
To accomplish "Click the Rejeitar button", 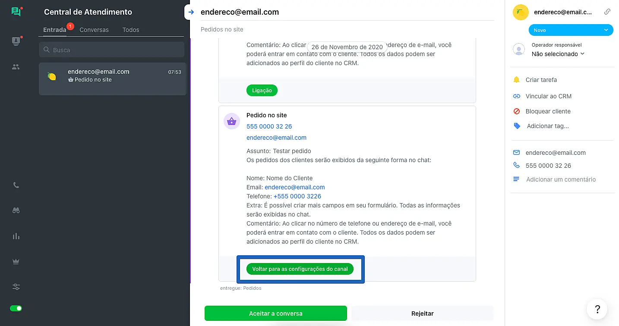I will pyautogui.click(x=422, y=313).
